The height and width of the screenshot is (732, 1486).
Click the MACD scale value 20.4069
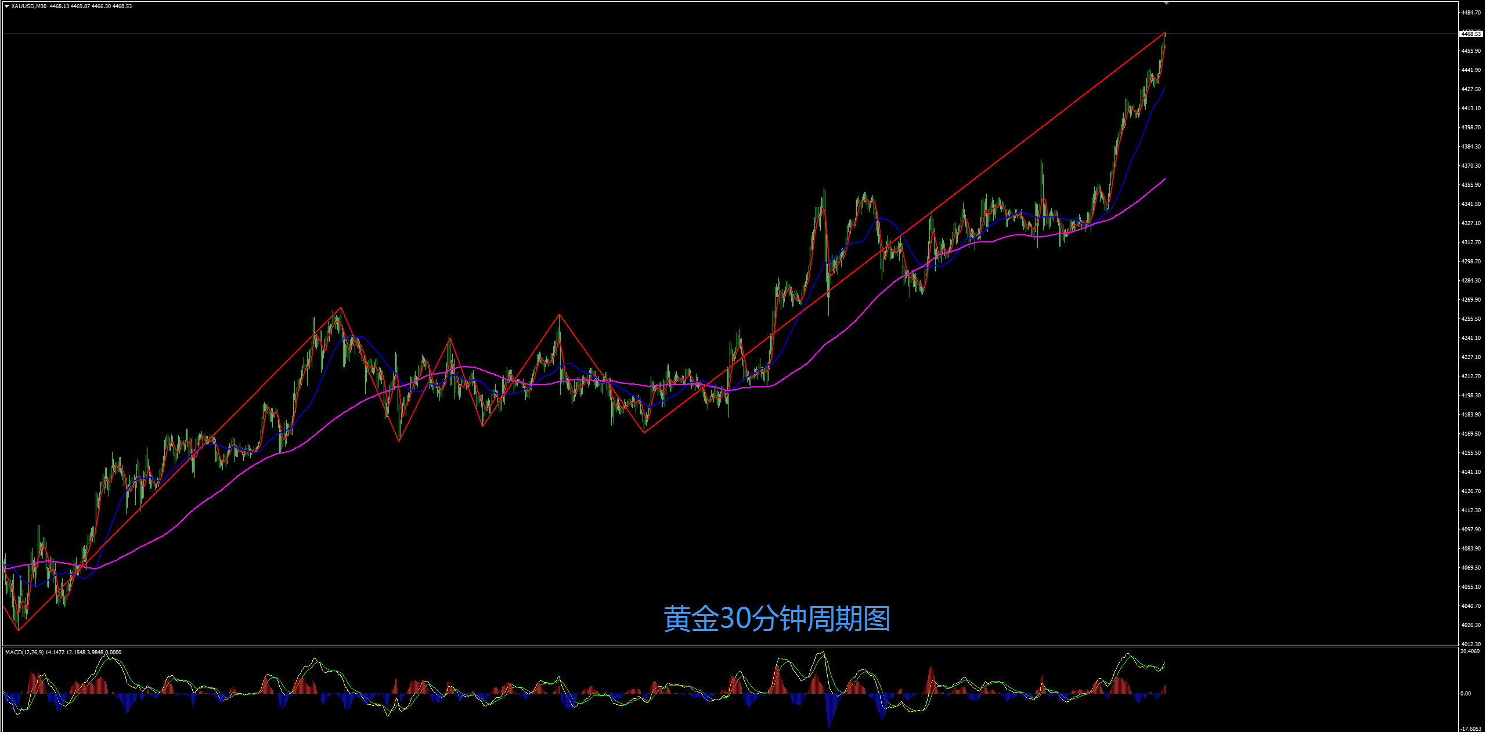pos(1470,650)
